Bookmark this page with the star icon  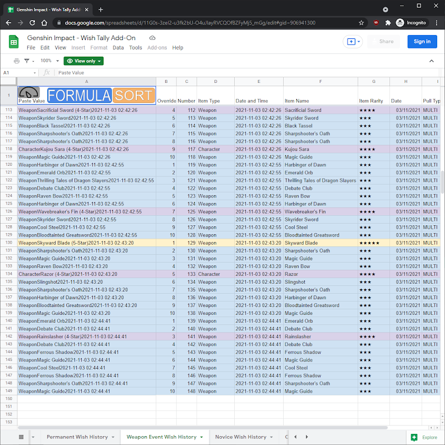pos(361,23)
